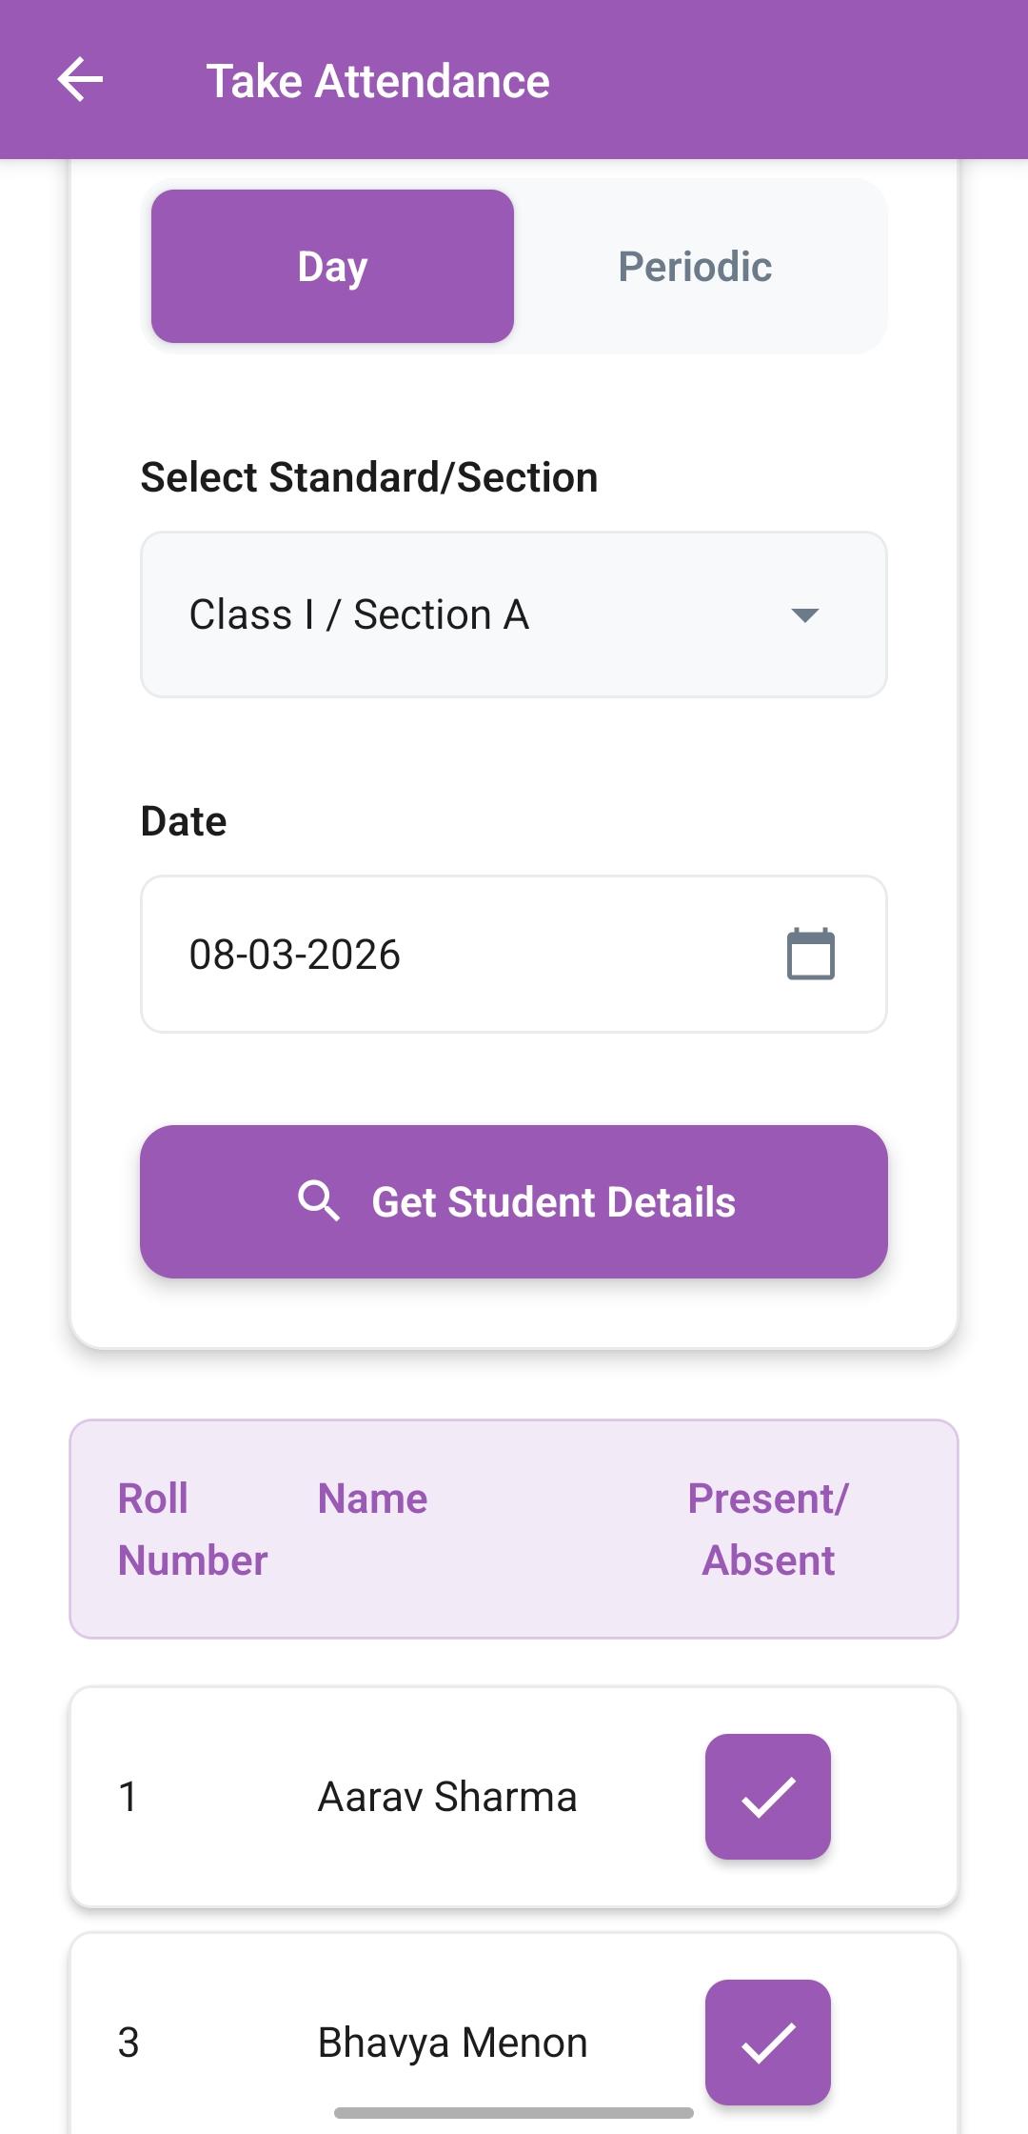Select the student name Aarav Sharma
The height and width of the screenshot is (2134, 1028).
click(447, 1797)
